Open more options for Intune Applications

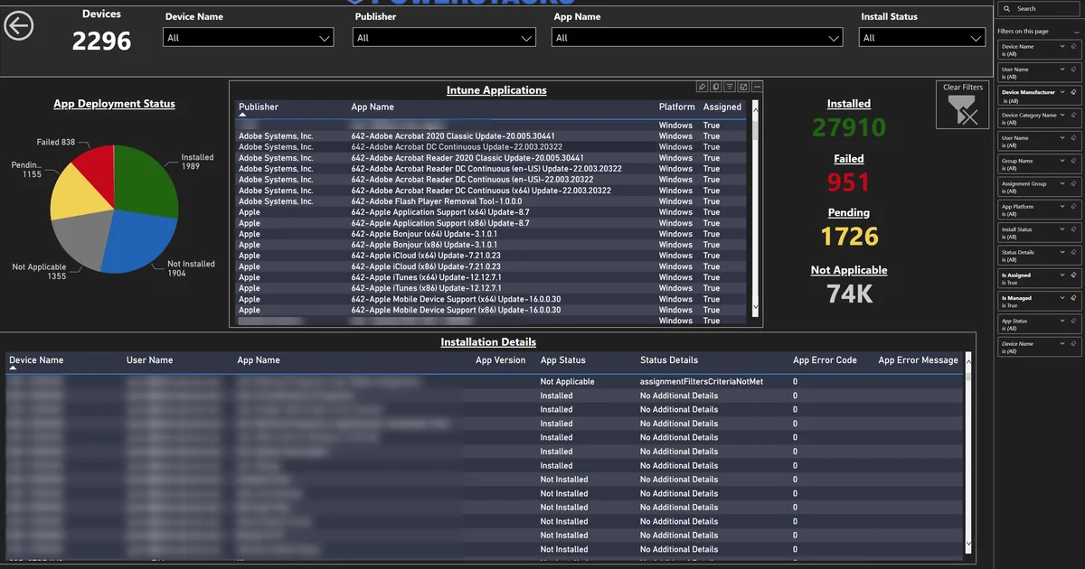click(757, 87)
